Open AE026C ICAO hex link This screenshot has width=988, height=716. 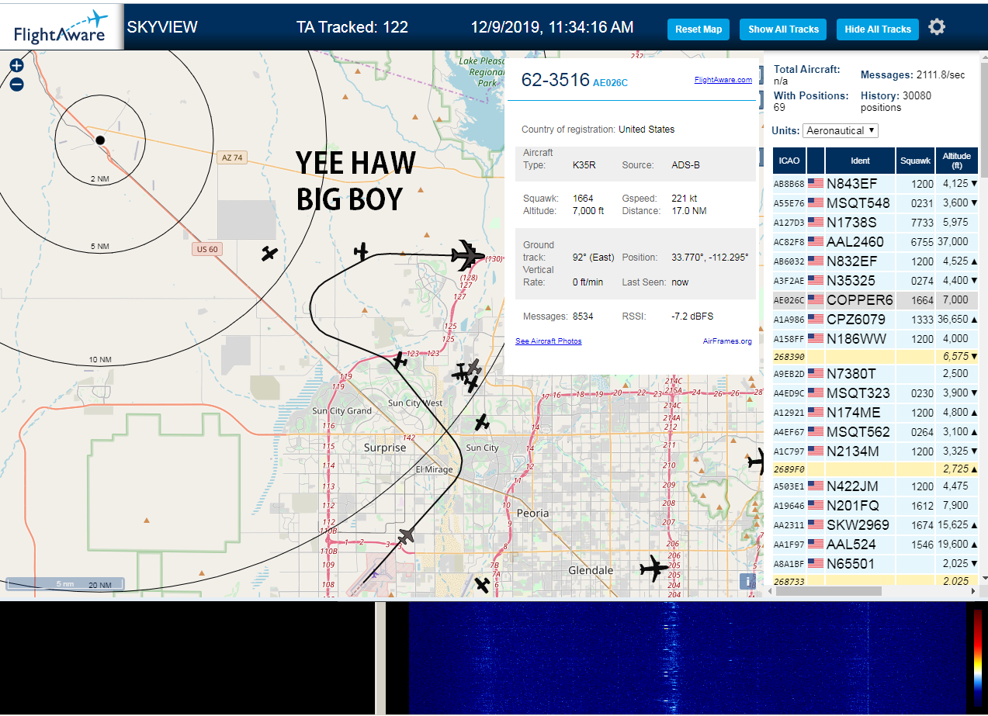coord(610,82)
